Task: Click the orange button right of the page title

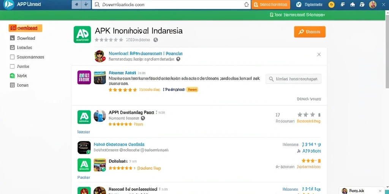Action: [310, 32]
